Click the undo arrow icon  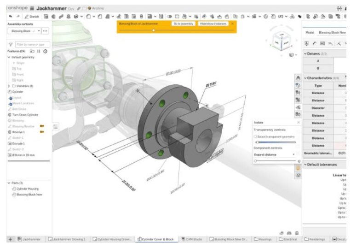point(10,16)
